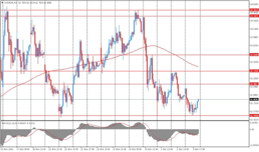
Task: Select the 64.3875 horizontal line label
Action: pyautogui.click(x=254, y=16)
